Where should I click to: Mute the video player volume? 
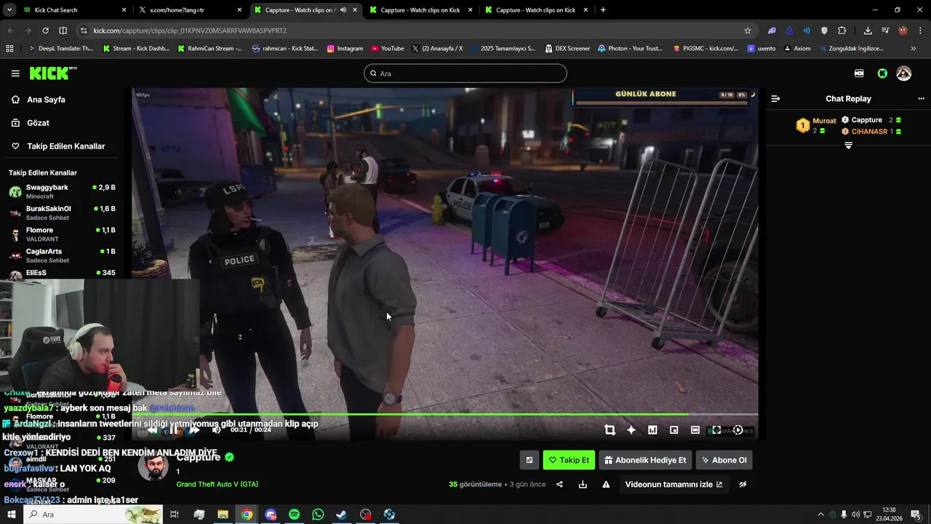(x=216, y=430)
